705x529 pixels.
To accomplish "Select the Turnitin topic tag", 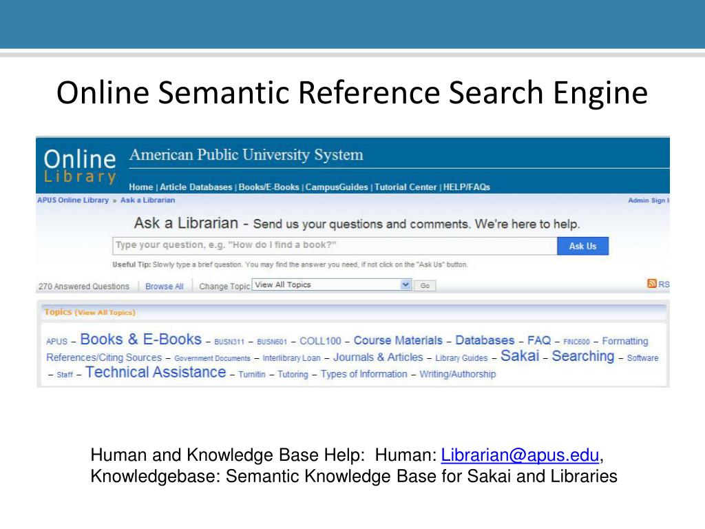I will 252,374.
